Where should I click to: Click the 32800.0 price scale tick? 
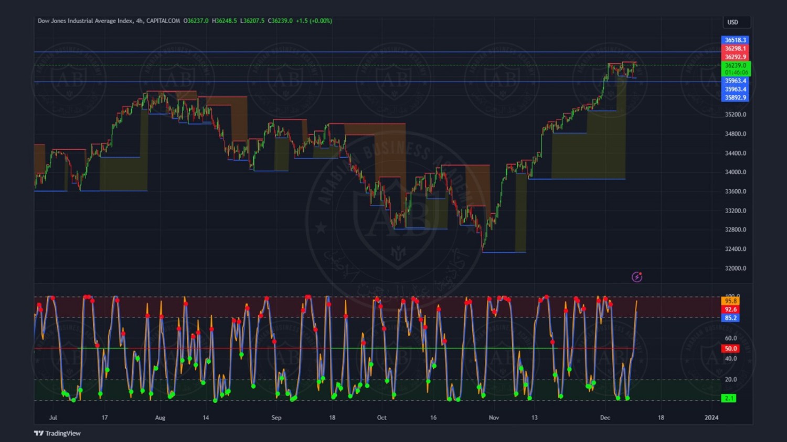[x=736, y=229]
